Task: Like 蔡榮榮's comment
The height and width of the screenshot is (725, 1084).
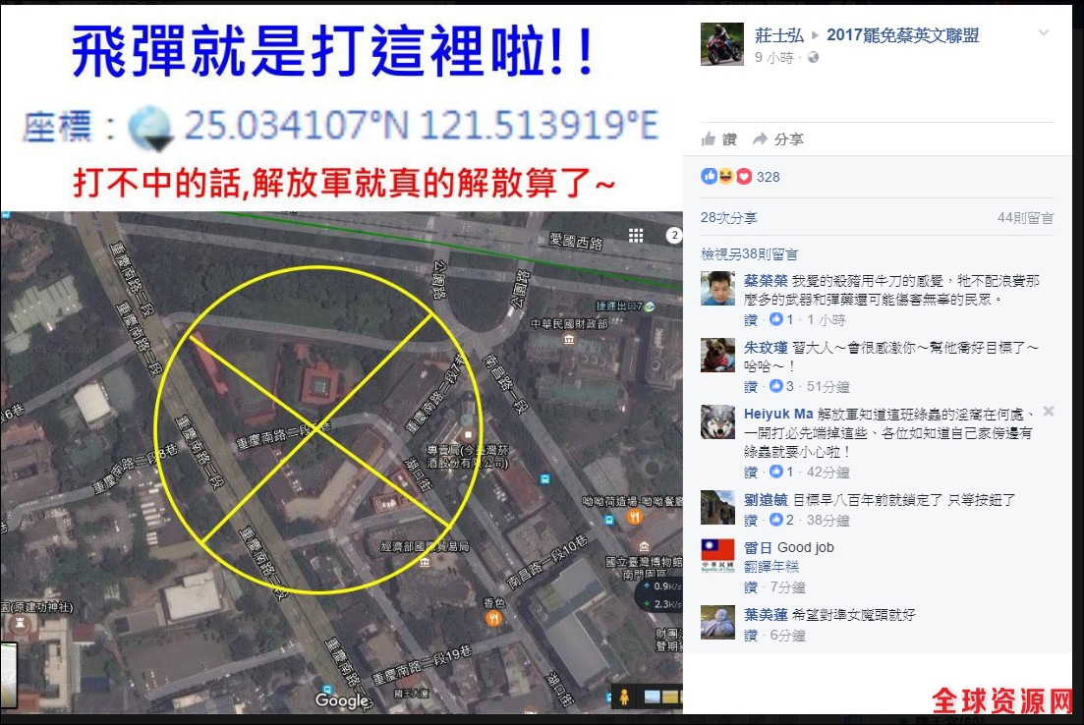Action: click(x=750, y=320)
